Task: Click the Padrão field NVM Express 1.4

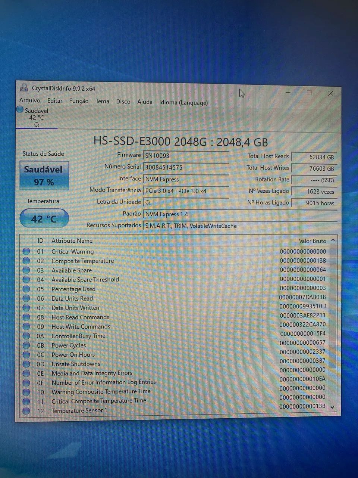Action: pos(240,214)
